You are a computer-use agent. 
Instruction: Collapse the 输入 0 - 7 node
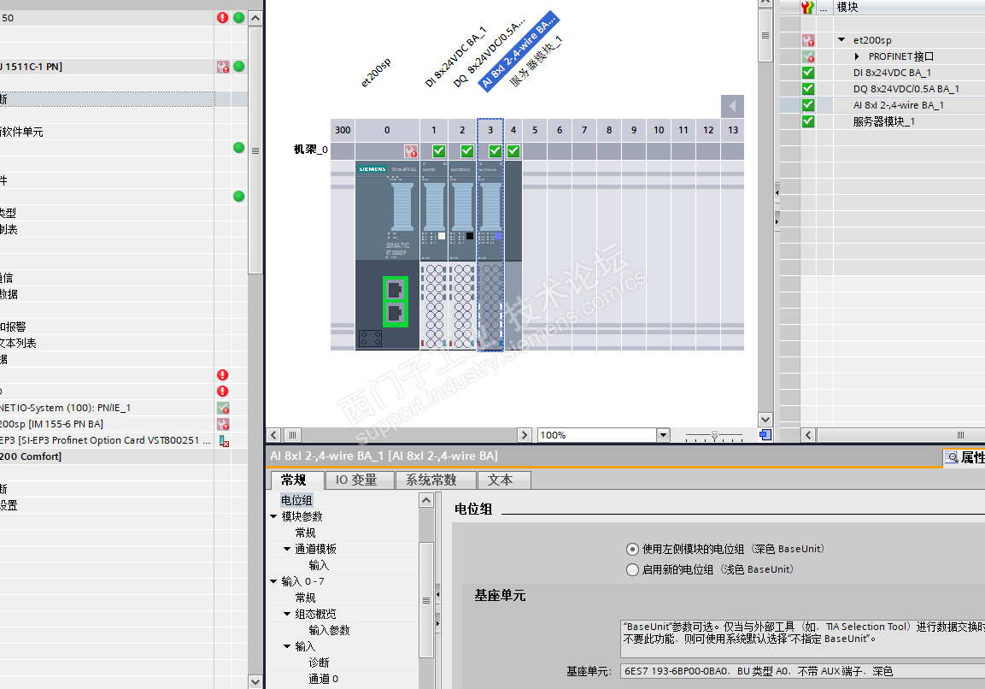[273, 581]
